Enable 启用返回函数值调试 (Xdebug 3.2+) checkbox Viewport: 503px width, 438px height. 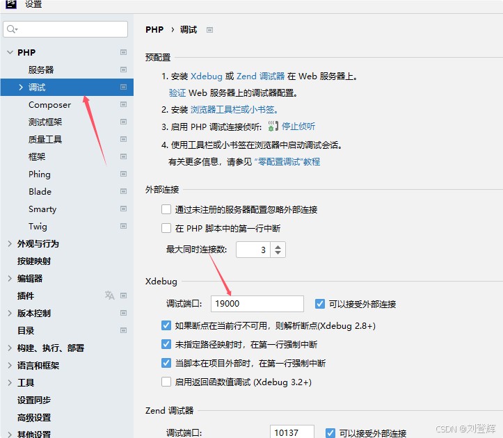pyautogui.click(x=166, y=382)
